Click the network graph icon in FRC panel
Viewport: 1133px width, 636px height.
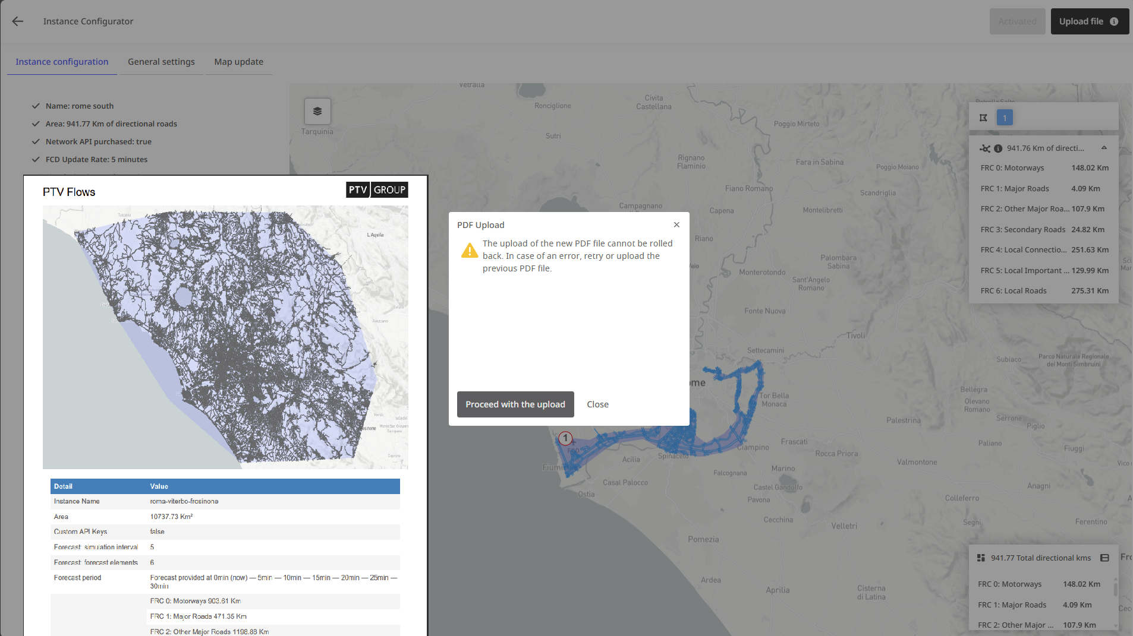pyautogui.click(x=985, y=148)
